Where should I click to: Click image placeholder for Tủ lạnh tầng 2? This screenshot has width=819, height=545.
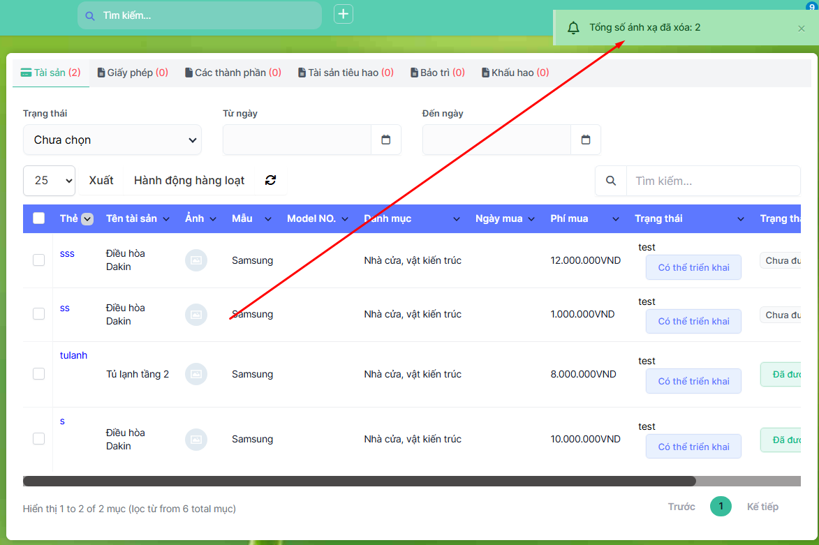click(196, 374)
